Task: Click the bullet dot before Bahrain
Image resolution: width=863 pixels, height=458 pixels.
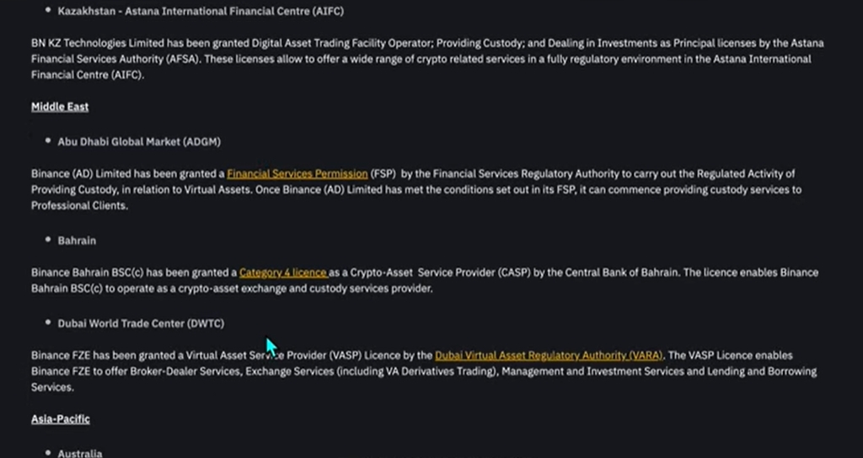Action: [48, 240]
